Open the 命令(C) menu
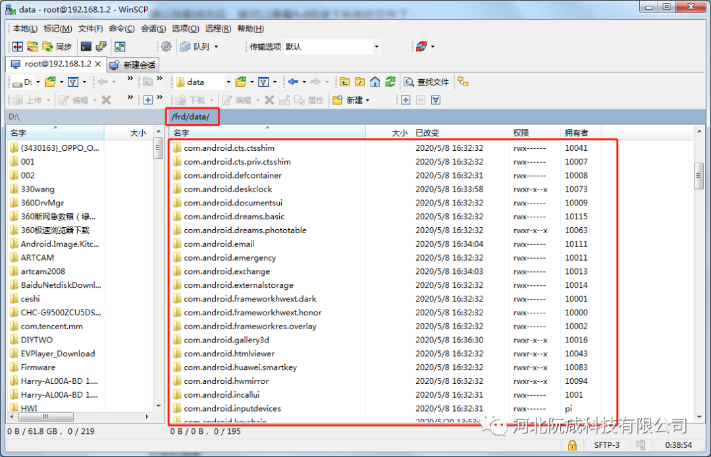 122,28
